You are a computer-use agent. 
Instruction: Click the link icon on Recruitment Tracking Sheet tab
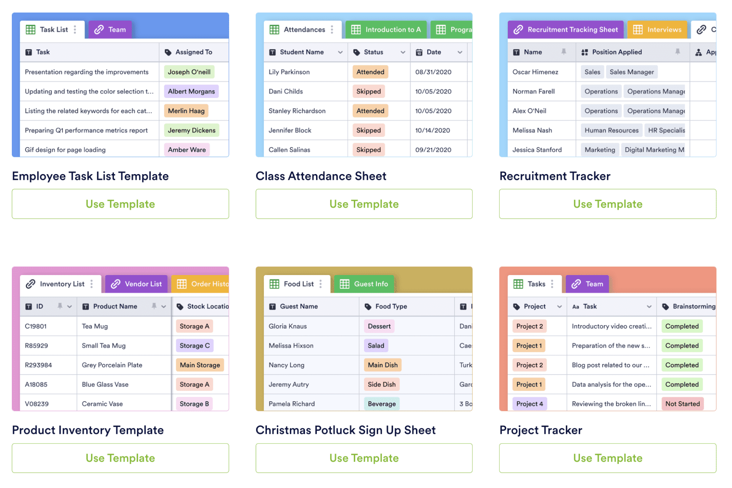pyautogui.click(x=518, y=30)
